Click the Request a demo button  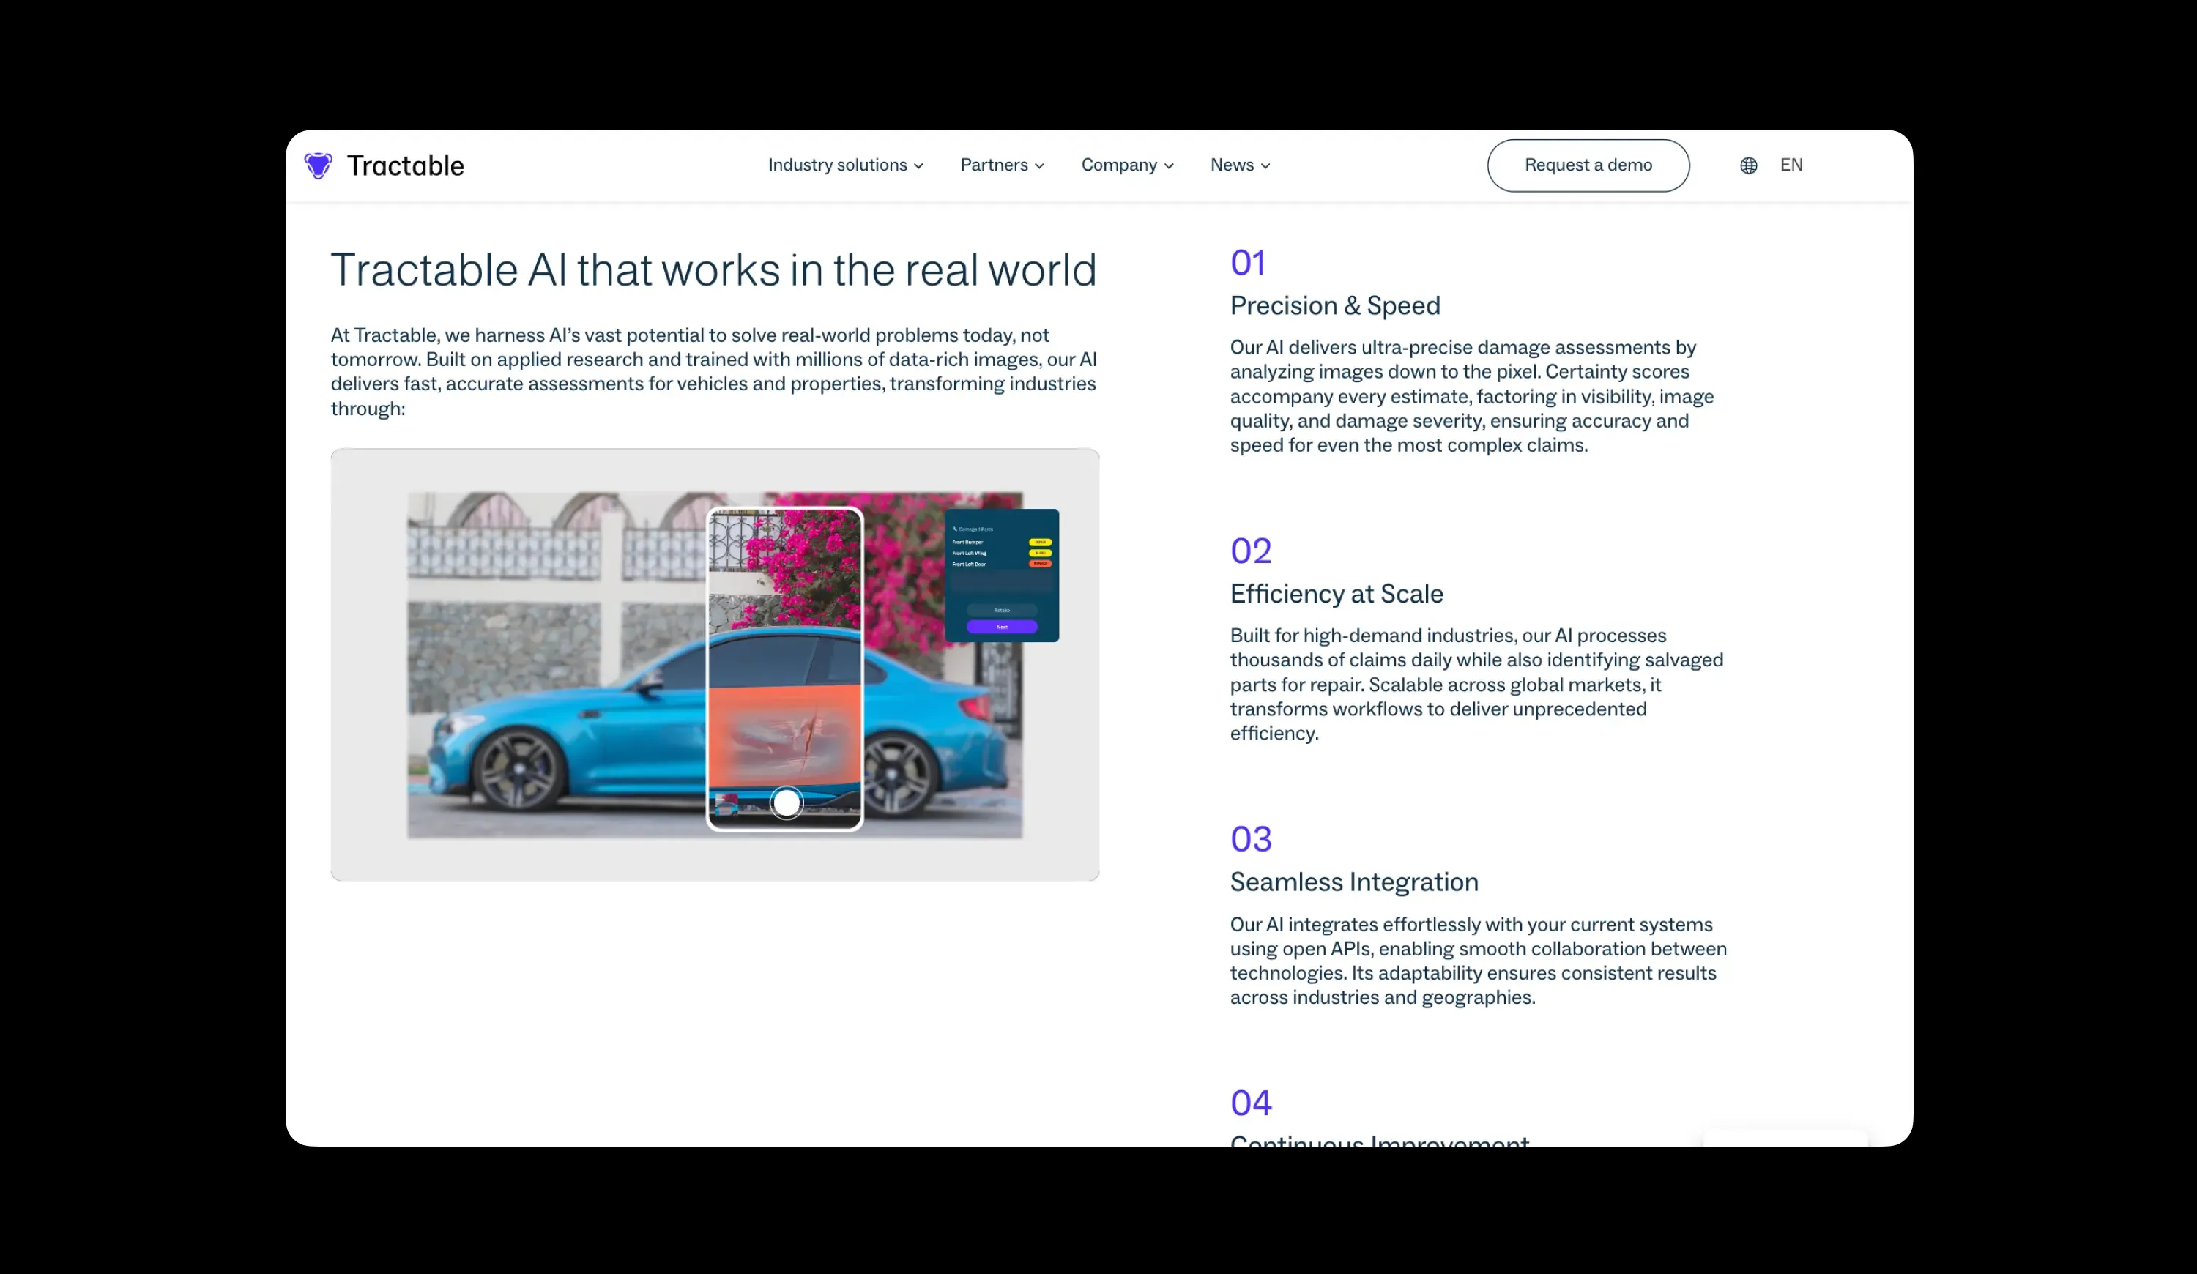[1588, 165]
